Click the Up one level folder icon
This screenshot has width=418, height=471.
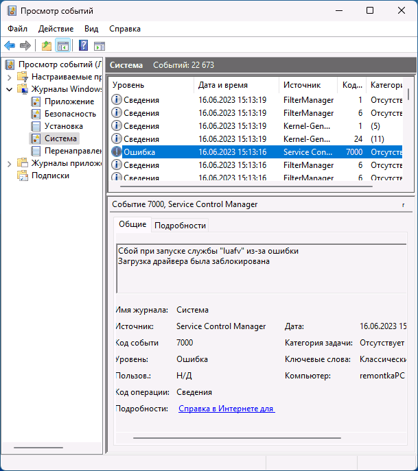tap(46, 46)
